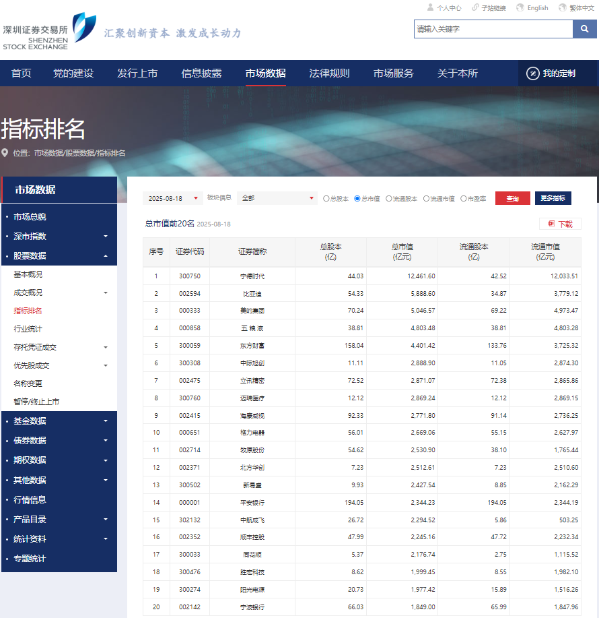
Task: Expand the 成交概况 submenu arrow
Action: 106,293
